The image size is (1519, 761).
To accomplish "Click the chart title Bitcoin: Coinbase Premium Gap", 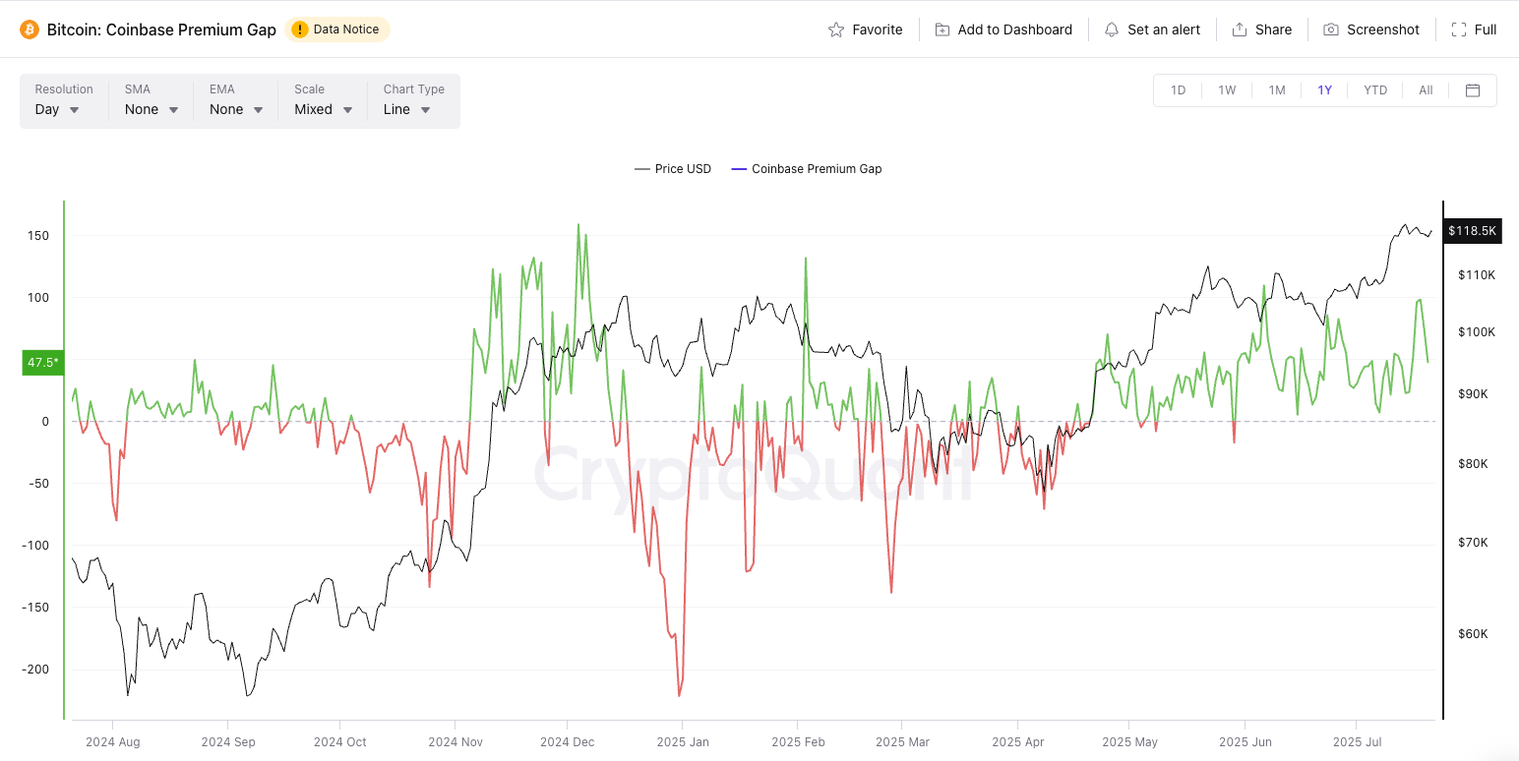I will tap(161, 29).
